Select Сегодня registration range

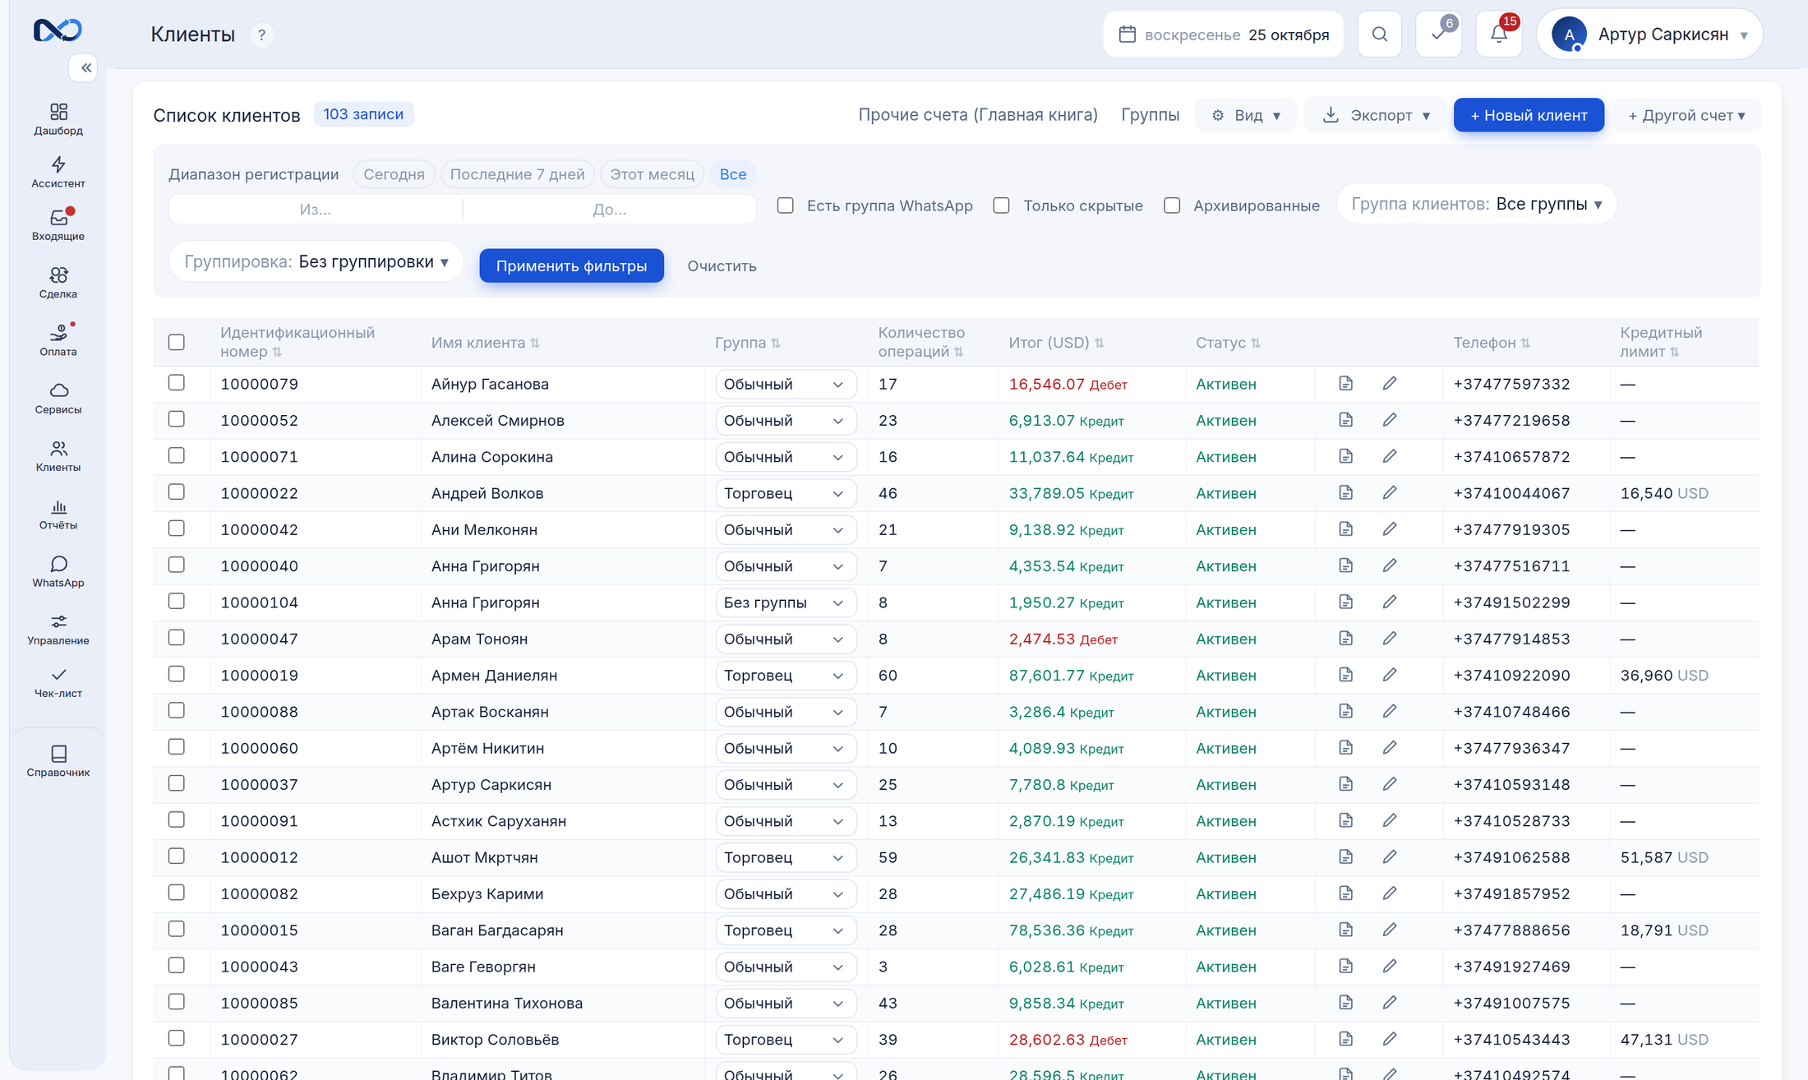coord(394,174)
